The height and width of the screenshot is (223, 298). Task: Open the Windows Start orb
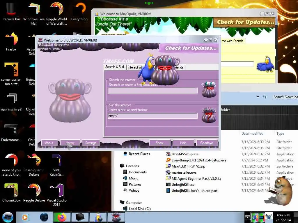pos(8,217)
